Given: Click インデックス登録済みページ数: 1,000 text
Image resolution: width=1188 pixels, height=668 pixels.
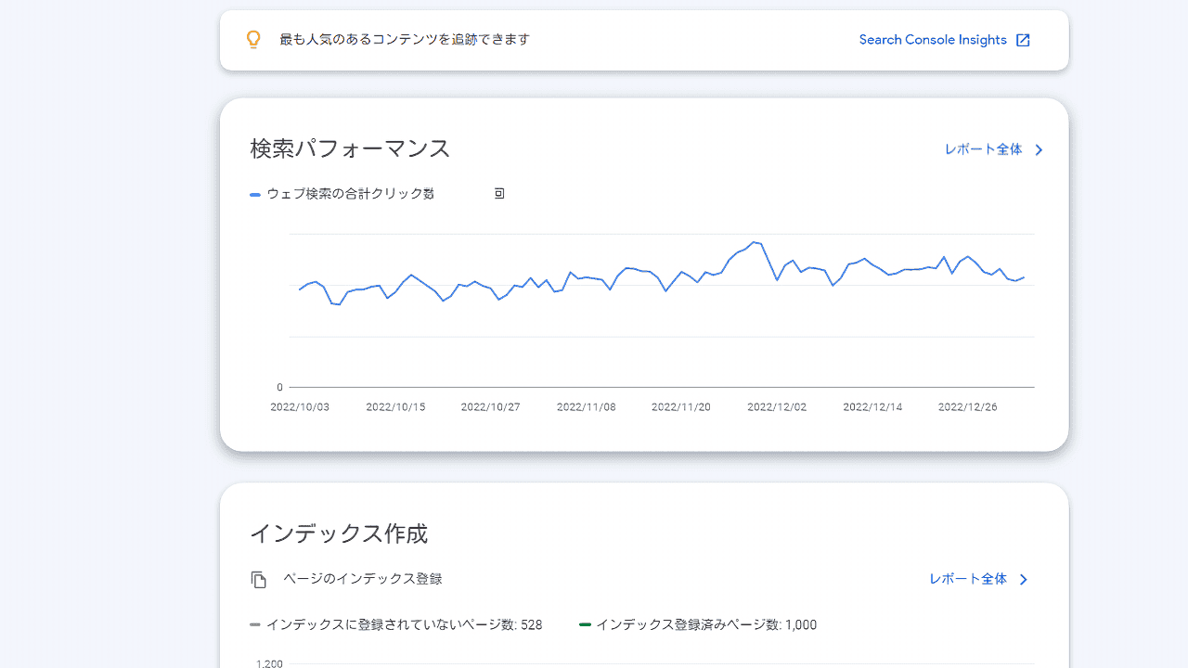Looking at the screenshot, I should point(706,624).
